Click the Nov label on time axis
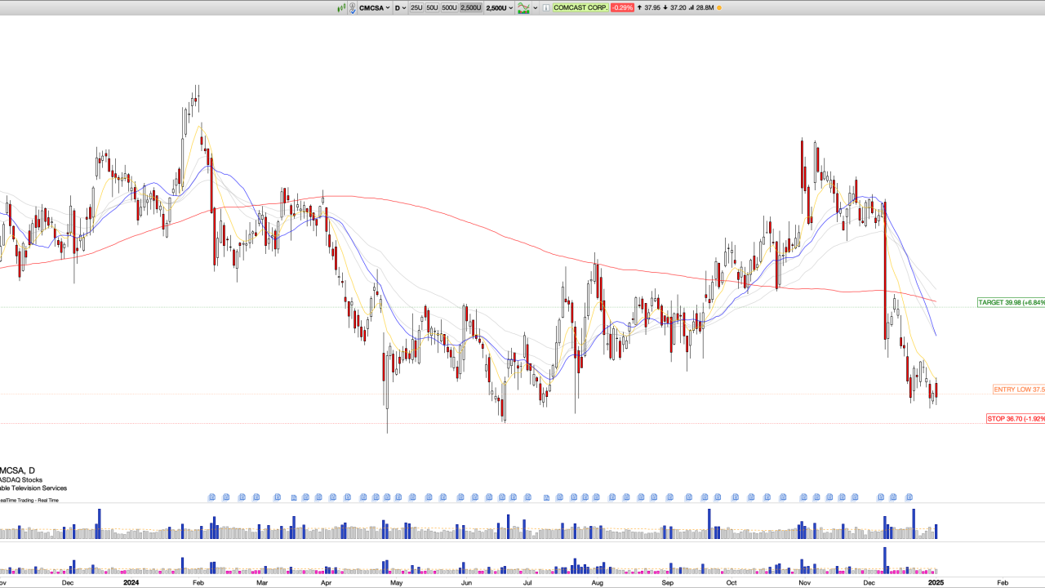 pyautogui.click(x=804, y=583)
